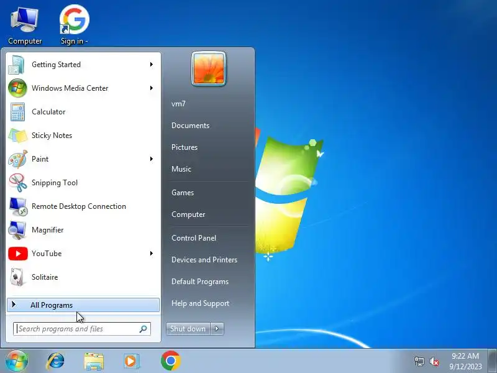Launch Windows Media Center icon
Screen dimensions: 497x373
(x=17, y=88)
